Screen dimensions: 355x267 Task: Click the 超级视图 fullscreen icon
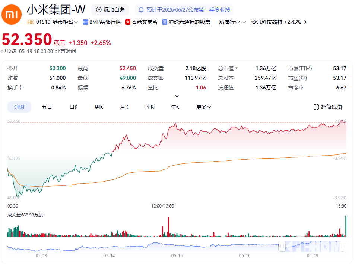(x=316, y=107)
